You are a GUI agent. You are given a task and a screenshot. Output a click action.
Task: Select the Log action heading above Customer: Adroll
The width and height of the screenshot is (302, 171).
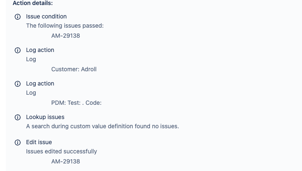click(x=40, y=50)
